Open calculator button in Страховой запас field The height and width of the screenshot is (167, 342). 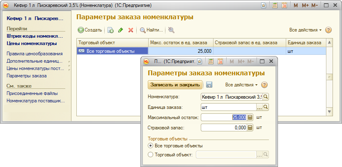pos(250,128)
